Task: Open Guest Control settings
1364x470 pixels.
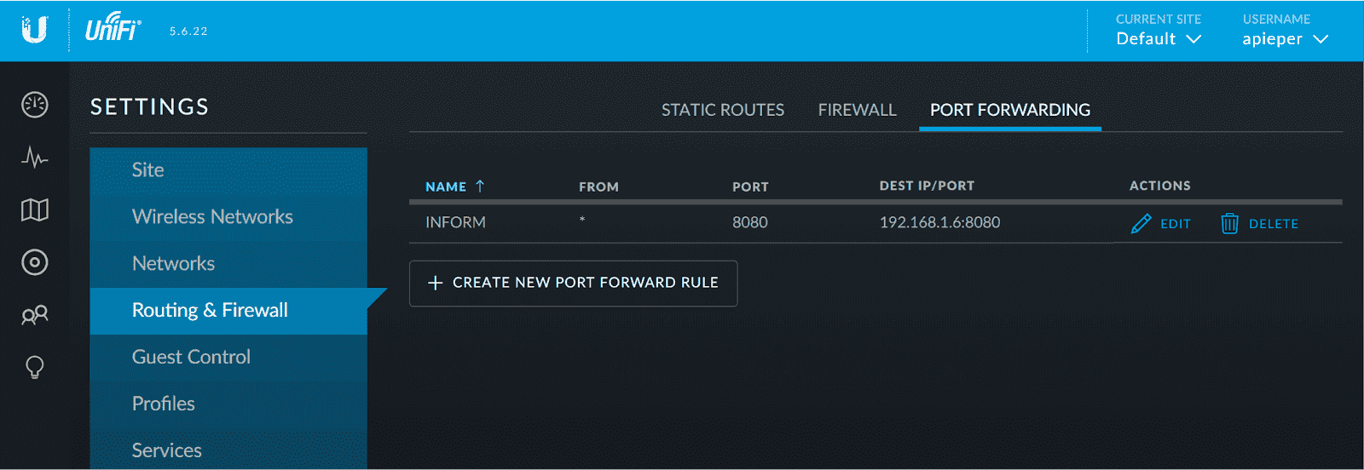Action: click(228, 358)
